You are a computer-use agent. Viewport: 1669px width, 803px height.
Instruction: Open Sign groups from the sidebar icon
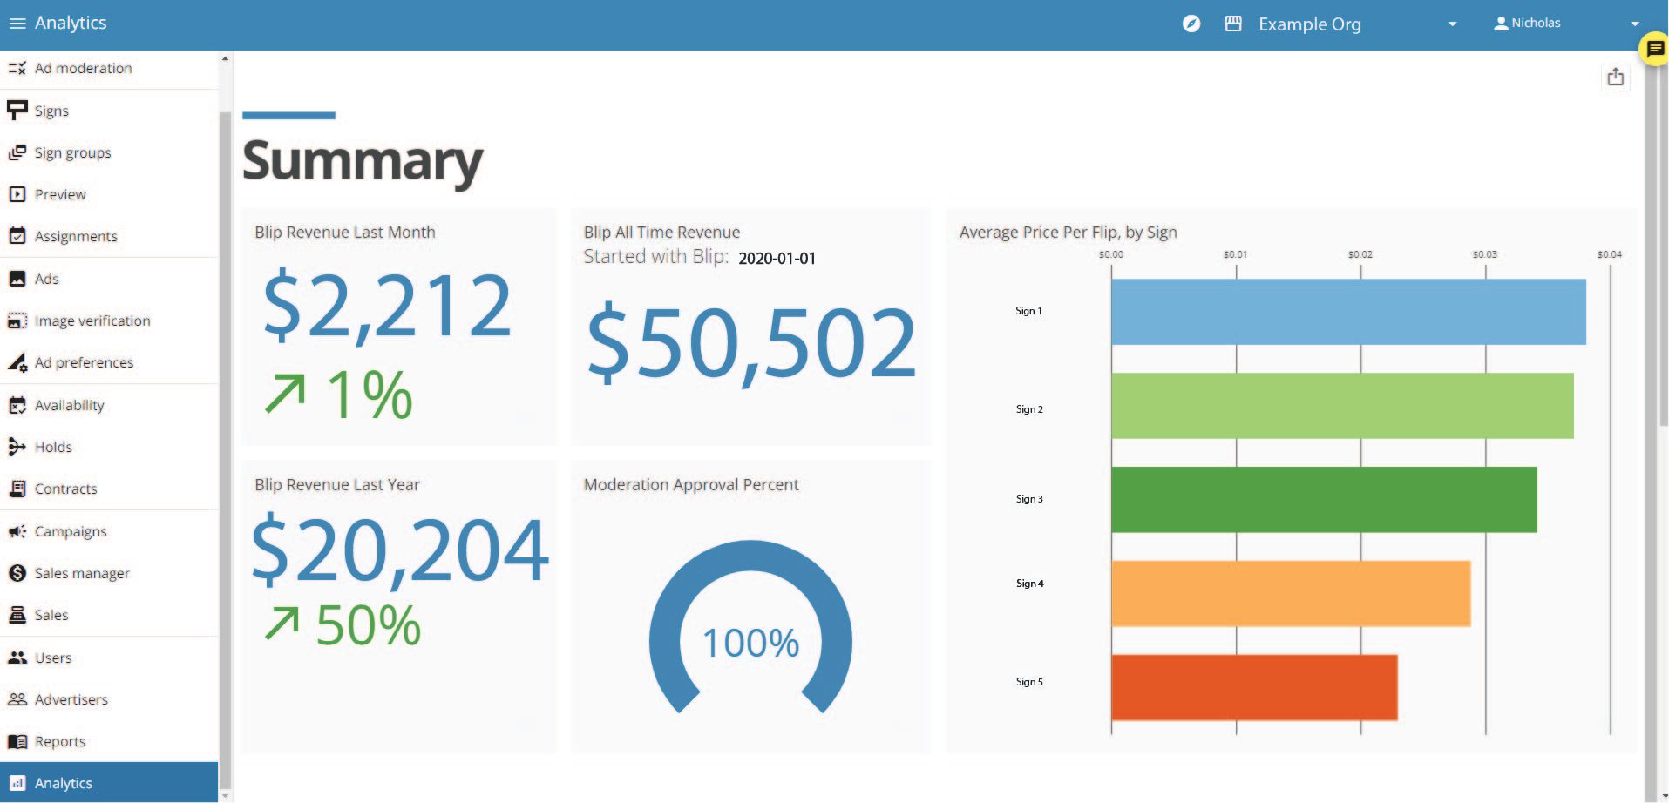(17, 152)
